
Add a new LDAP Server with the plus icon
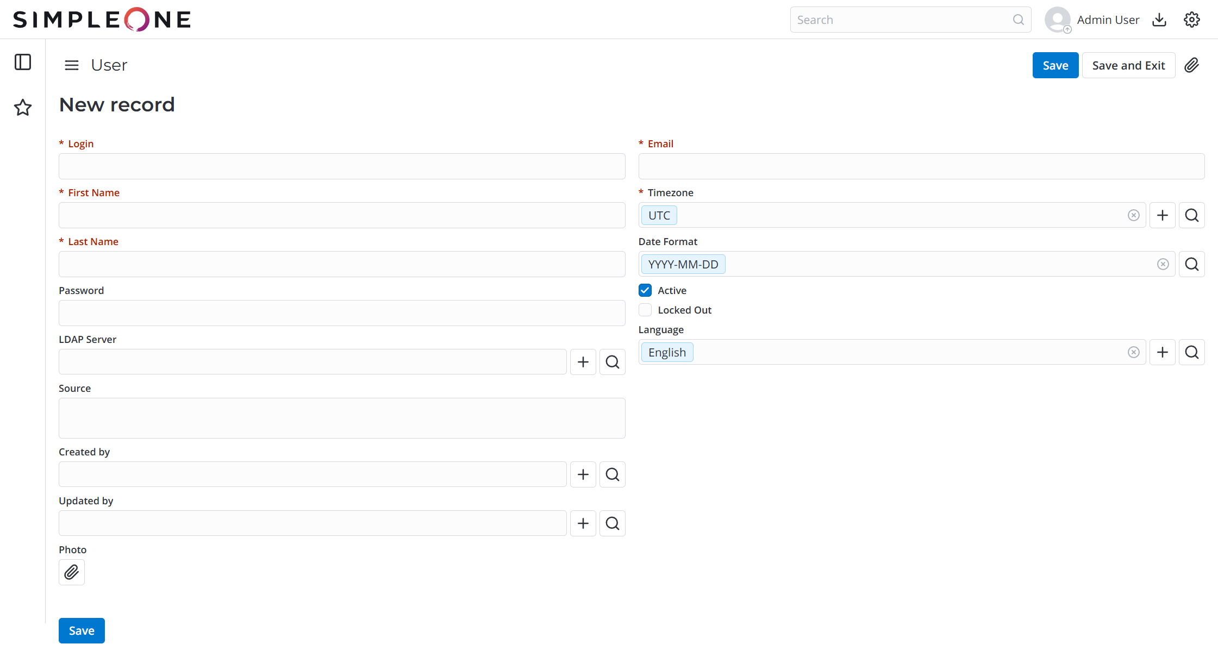(583, 361)
